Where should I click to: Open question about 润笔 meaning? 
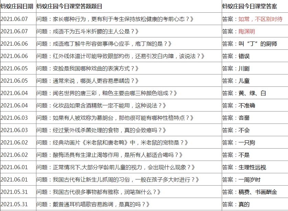pos(99,192)
